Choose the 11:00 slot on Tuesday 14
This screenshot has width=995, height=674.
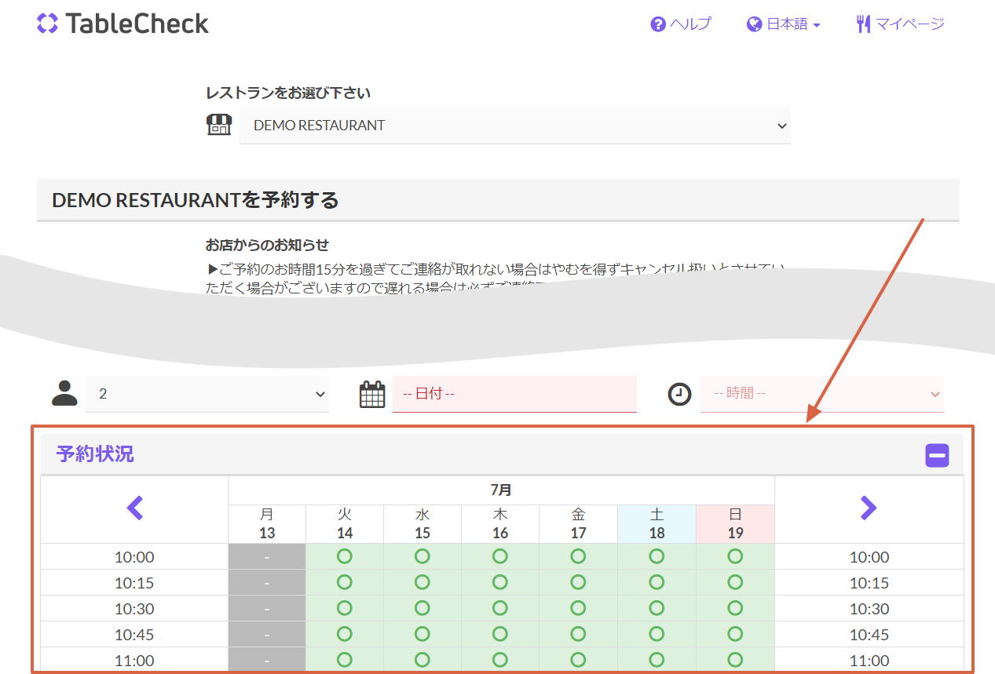pyautogui.click(x=345, y=659)
